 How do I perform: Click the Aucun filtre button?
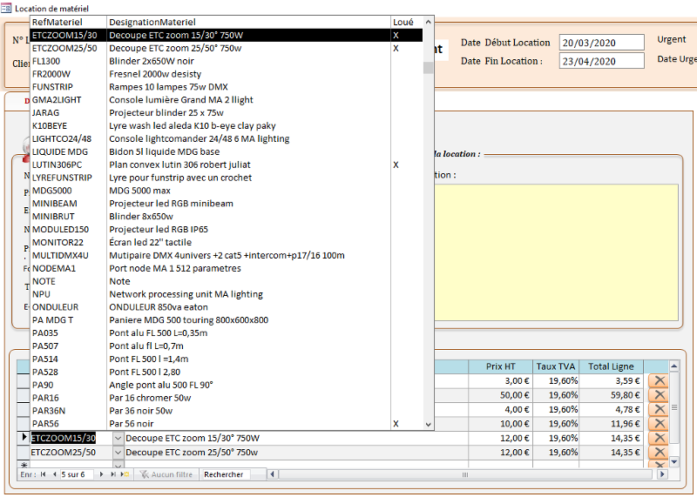pos(166,474)
